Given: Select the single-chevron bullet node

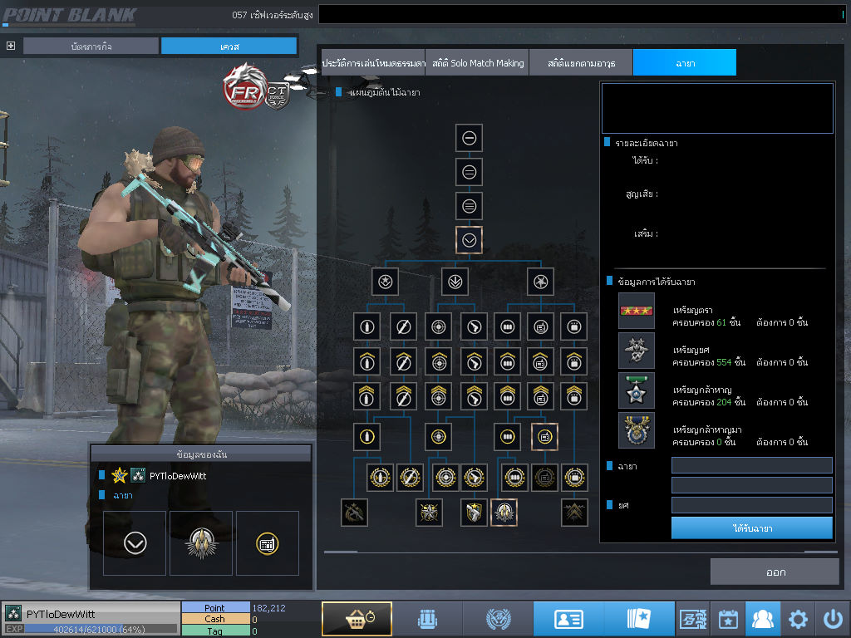Looking at the screenshot, I should pyautogui.click(x=367, y=361).
